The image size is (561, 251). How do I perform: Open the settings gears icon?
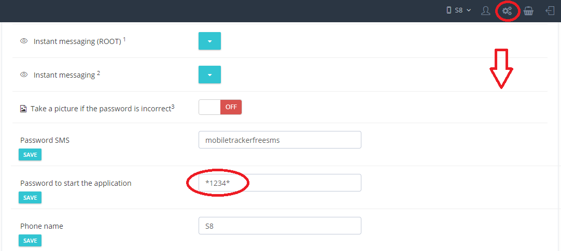507,11
